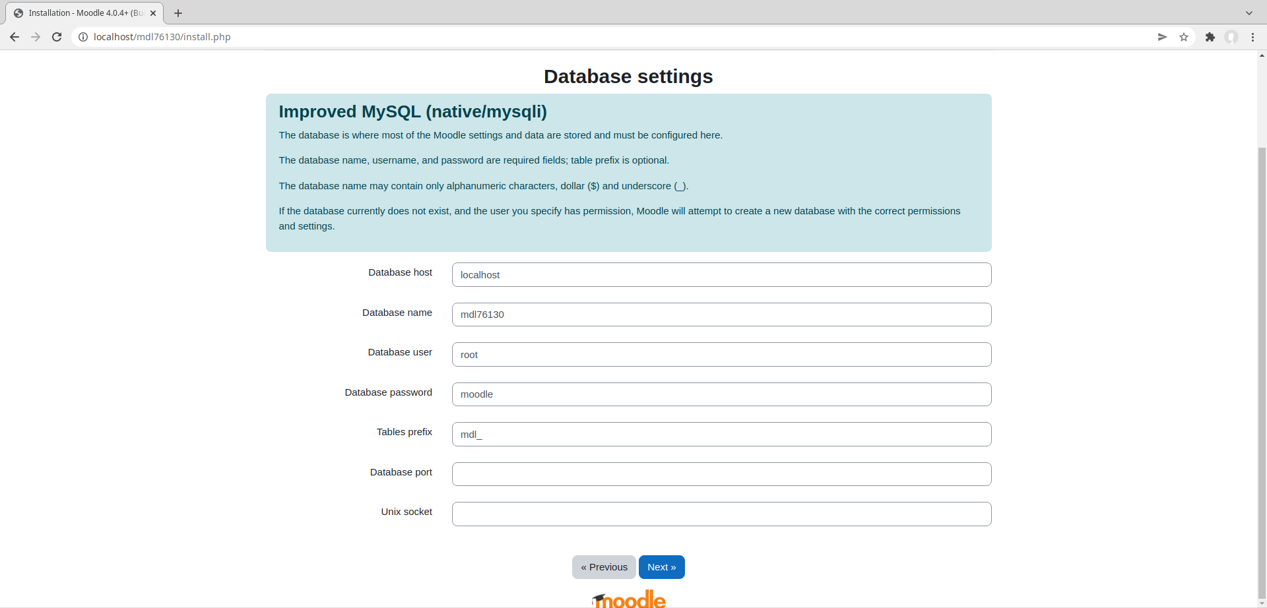Open the Extensions puzzle icon
Image resolution: width=1267 pixels, height=608 pixels.
[1210, 37]
